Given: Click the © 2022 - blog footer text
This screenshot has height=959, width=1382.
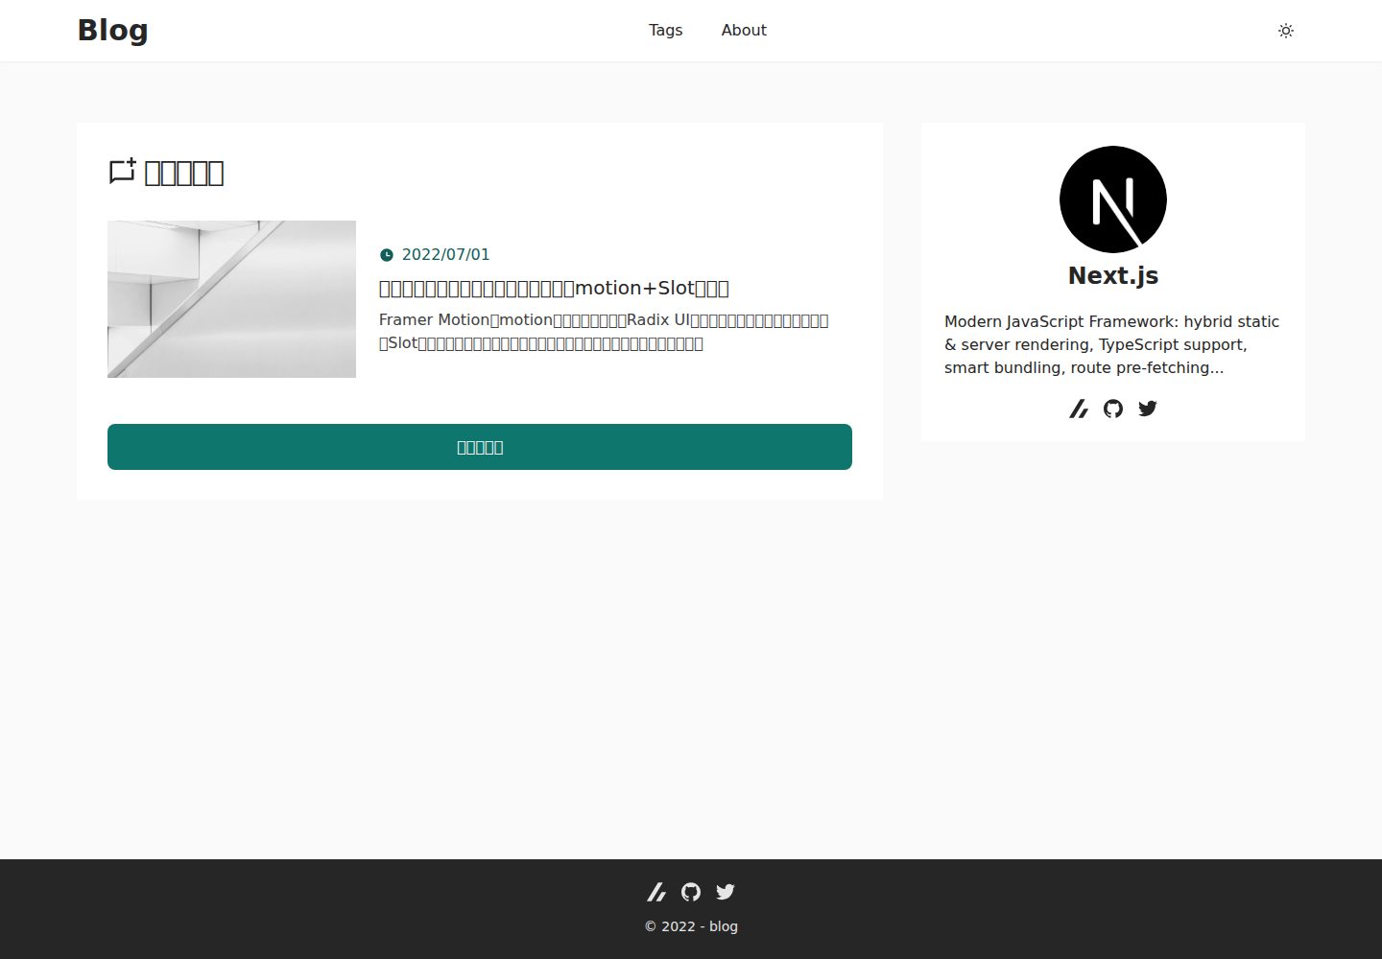Looking at the screenshot, I should coord(691,926).
